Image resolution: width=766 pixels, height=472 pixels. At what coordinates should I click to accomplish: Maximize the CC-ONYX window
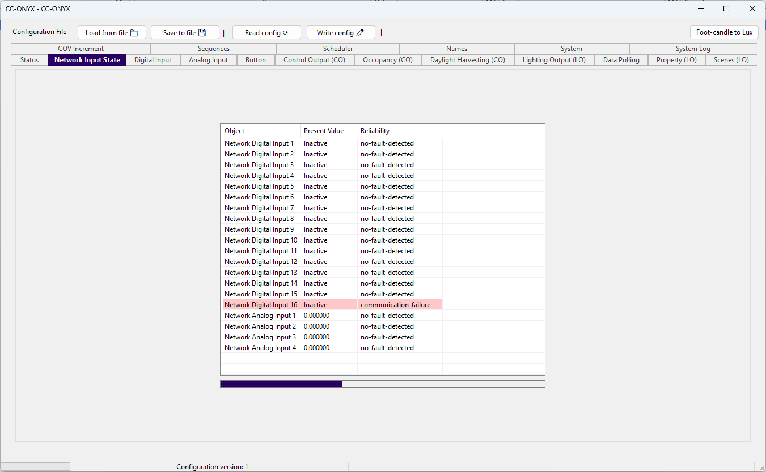click(x=726, y=8)
